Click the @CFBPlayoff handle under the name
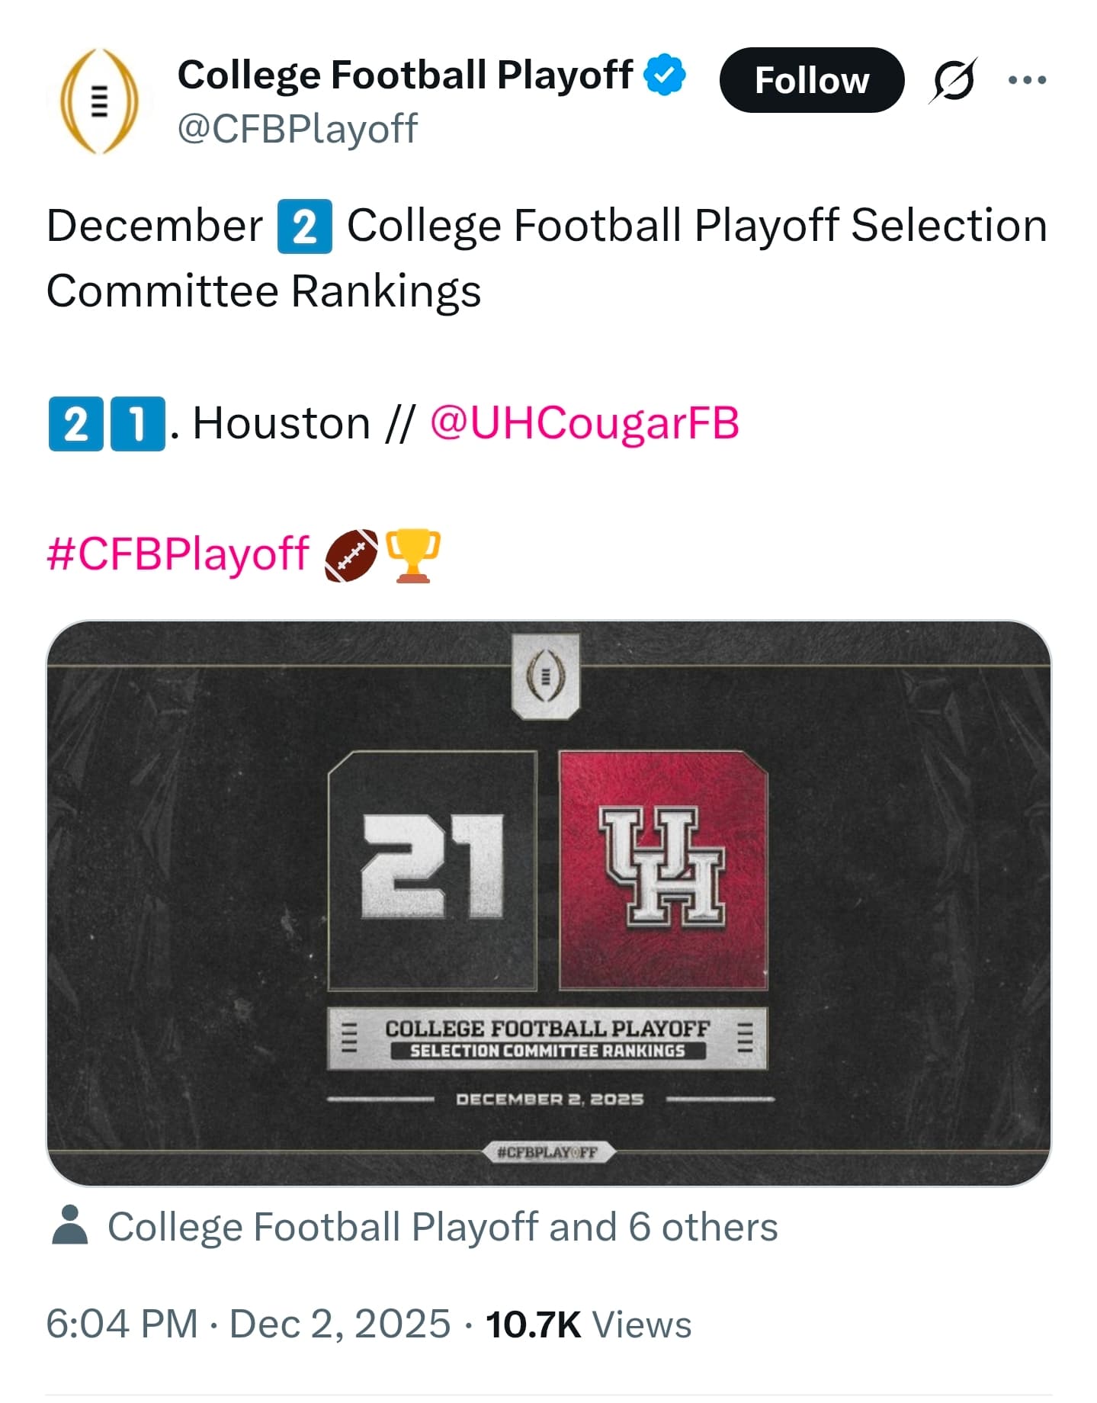The image size is (1097, 1403). [297, 128]
